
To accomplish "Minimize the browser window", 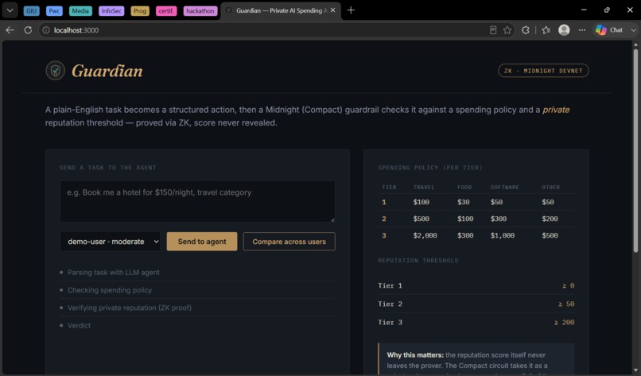I will [584, 10].
